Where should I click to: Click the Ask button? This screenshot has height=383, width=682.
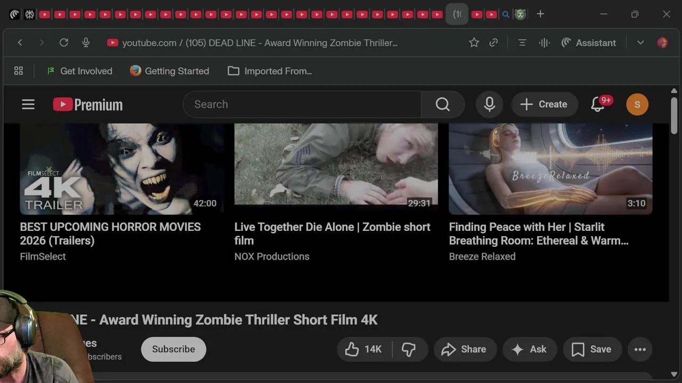(529, 349)
